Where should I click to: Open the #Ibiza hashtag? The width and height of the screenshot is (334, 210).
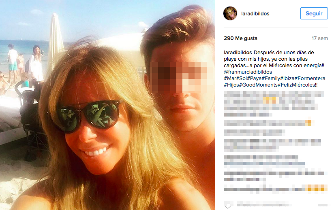point(287,78)
